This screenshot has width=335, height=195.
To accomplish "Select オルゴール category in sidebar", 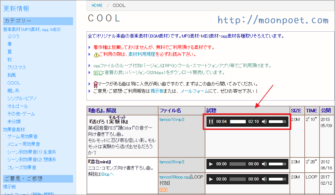I will (18, 106).
